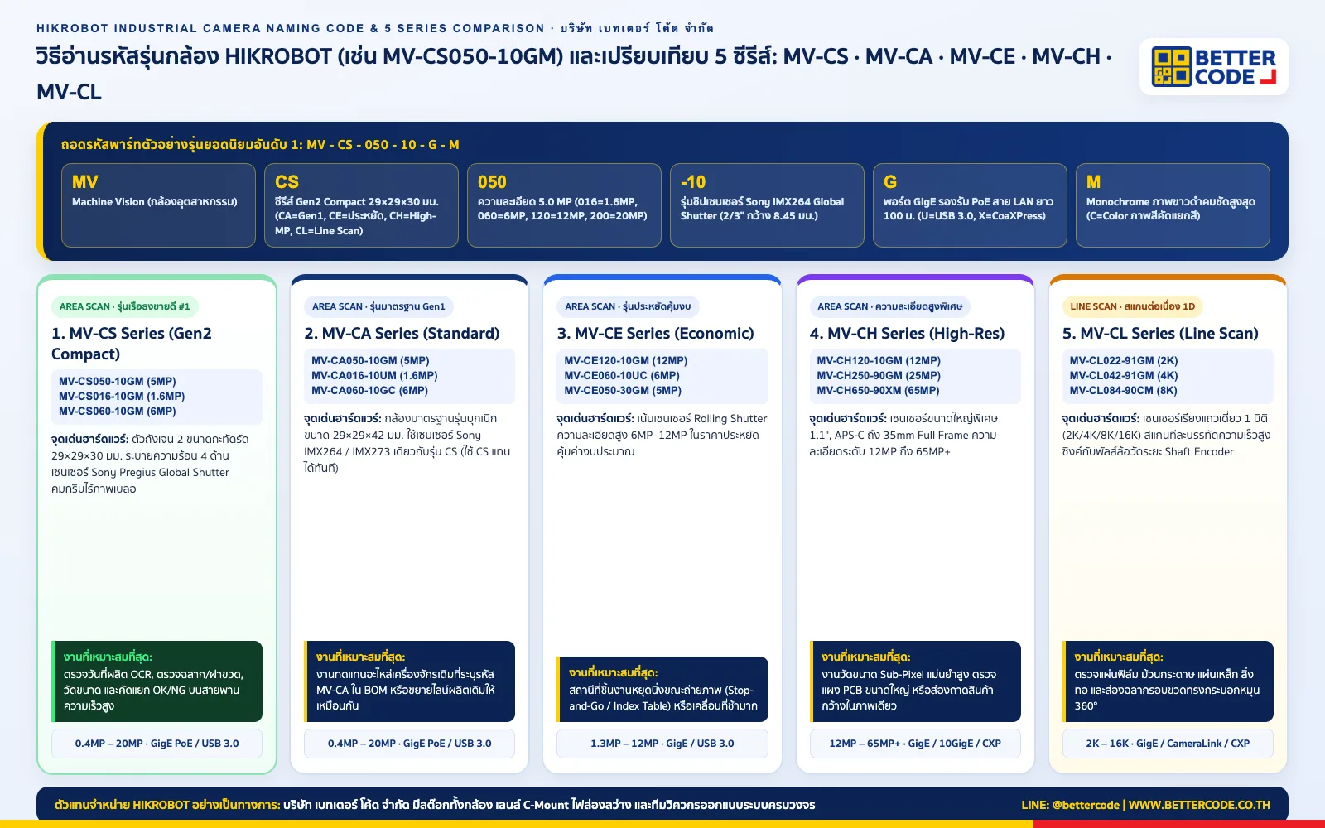Screen dimensions: 1325x828
Task: Click the AREA SCAN Gen1 badge
Action: 378,306
